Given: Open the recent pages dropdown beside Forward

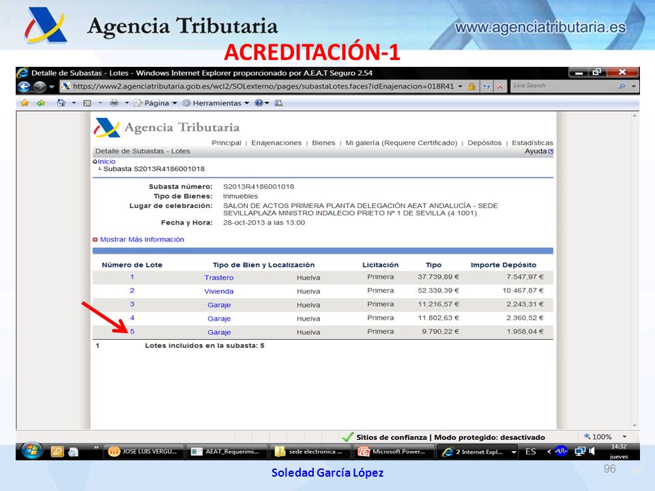Looking at the screenshot, I should [x=52, y=87].
